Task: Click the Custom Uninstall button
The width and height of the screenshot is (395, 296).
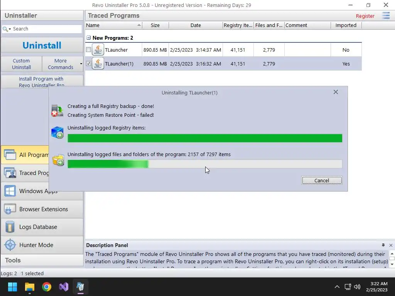Action: point(22,64)
